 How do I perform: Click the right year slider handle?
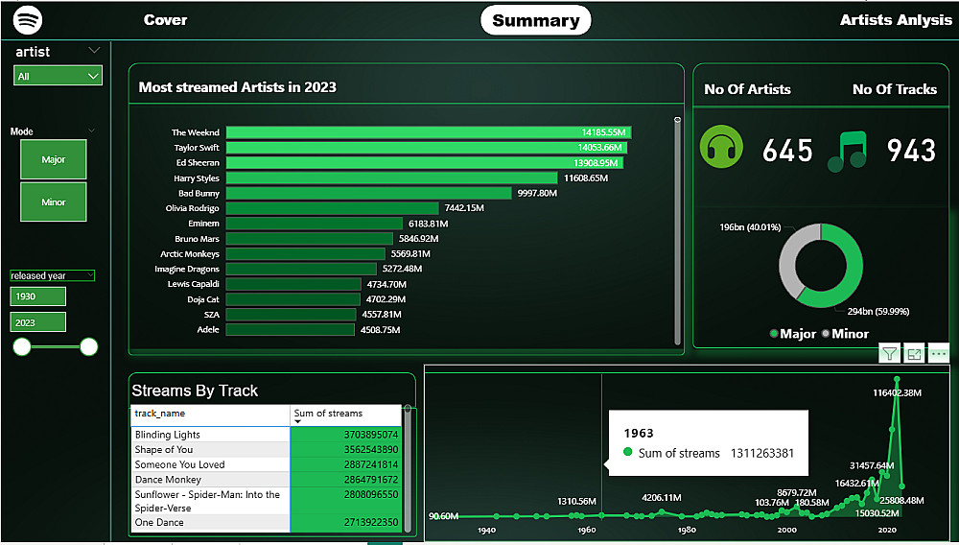pos(88,346)
